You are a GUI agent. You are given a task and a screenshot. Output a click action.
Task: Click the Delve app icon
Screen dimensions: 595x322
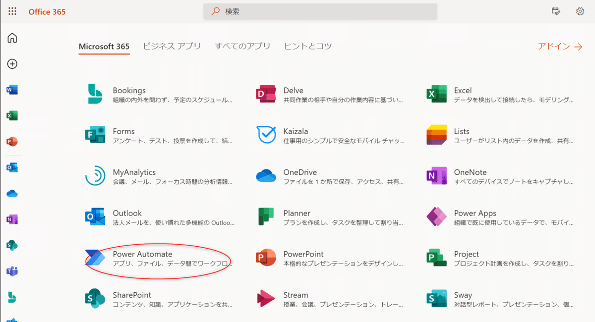pyautogui.click(x=266, y=94)
